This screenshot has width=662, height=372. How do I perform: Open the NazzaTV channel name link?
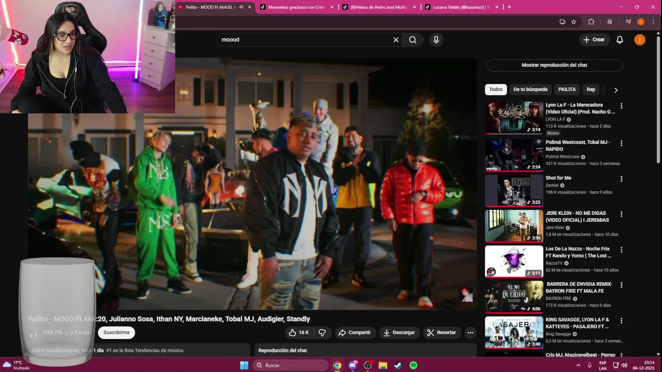tap(554, 263)
